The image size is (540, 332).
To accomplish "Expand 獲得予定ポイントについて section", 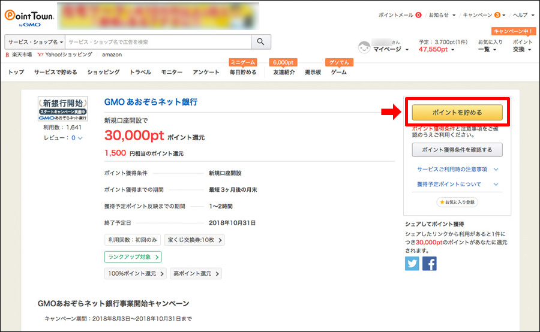I will click(457, 185).
